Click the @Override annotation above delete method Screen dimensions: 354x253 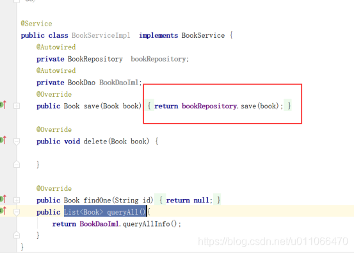(54, 129)
